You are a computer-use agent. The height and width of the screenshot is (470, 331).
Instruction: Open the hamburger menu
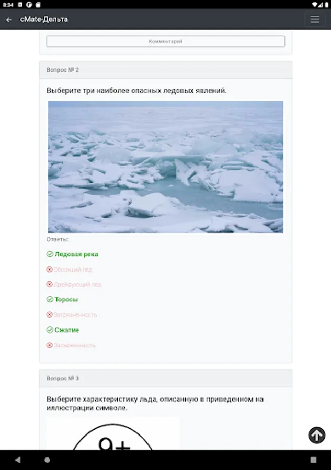(314, 19)
